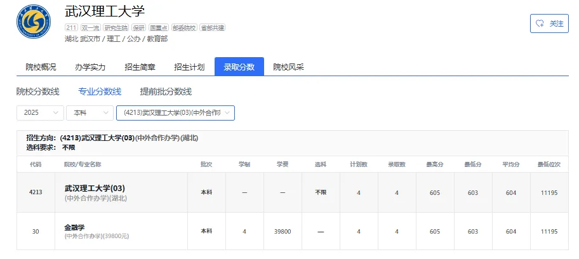579x259 pixels.
Task: Click 本科 batch cell in 金融学 row
Action: click(206, 231)
